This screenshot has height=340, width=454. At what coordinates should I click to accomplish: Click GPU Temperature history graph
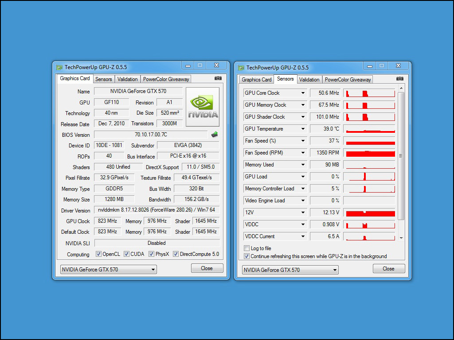(369, 129)
